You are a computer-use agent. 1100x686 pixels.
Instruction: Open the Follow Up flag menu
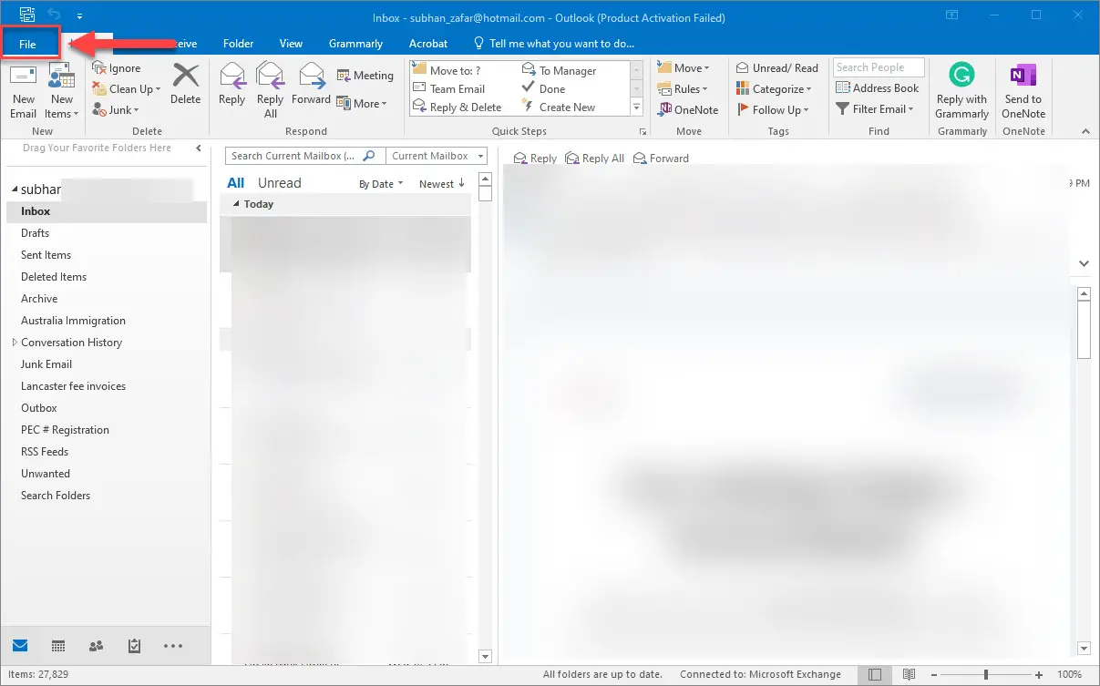coord(773,110)
